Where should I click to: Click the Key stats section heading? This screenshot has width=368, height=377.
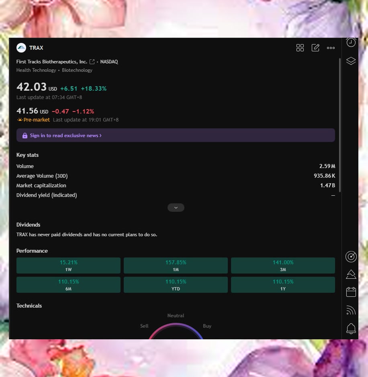pyautogui.click(x=27, y=155)
